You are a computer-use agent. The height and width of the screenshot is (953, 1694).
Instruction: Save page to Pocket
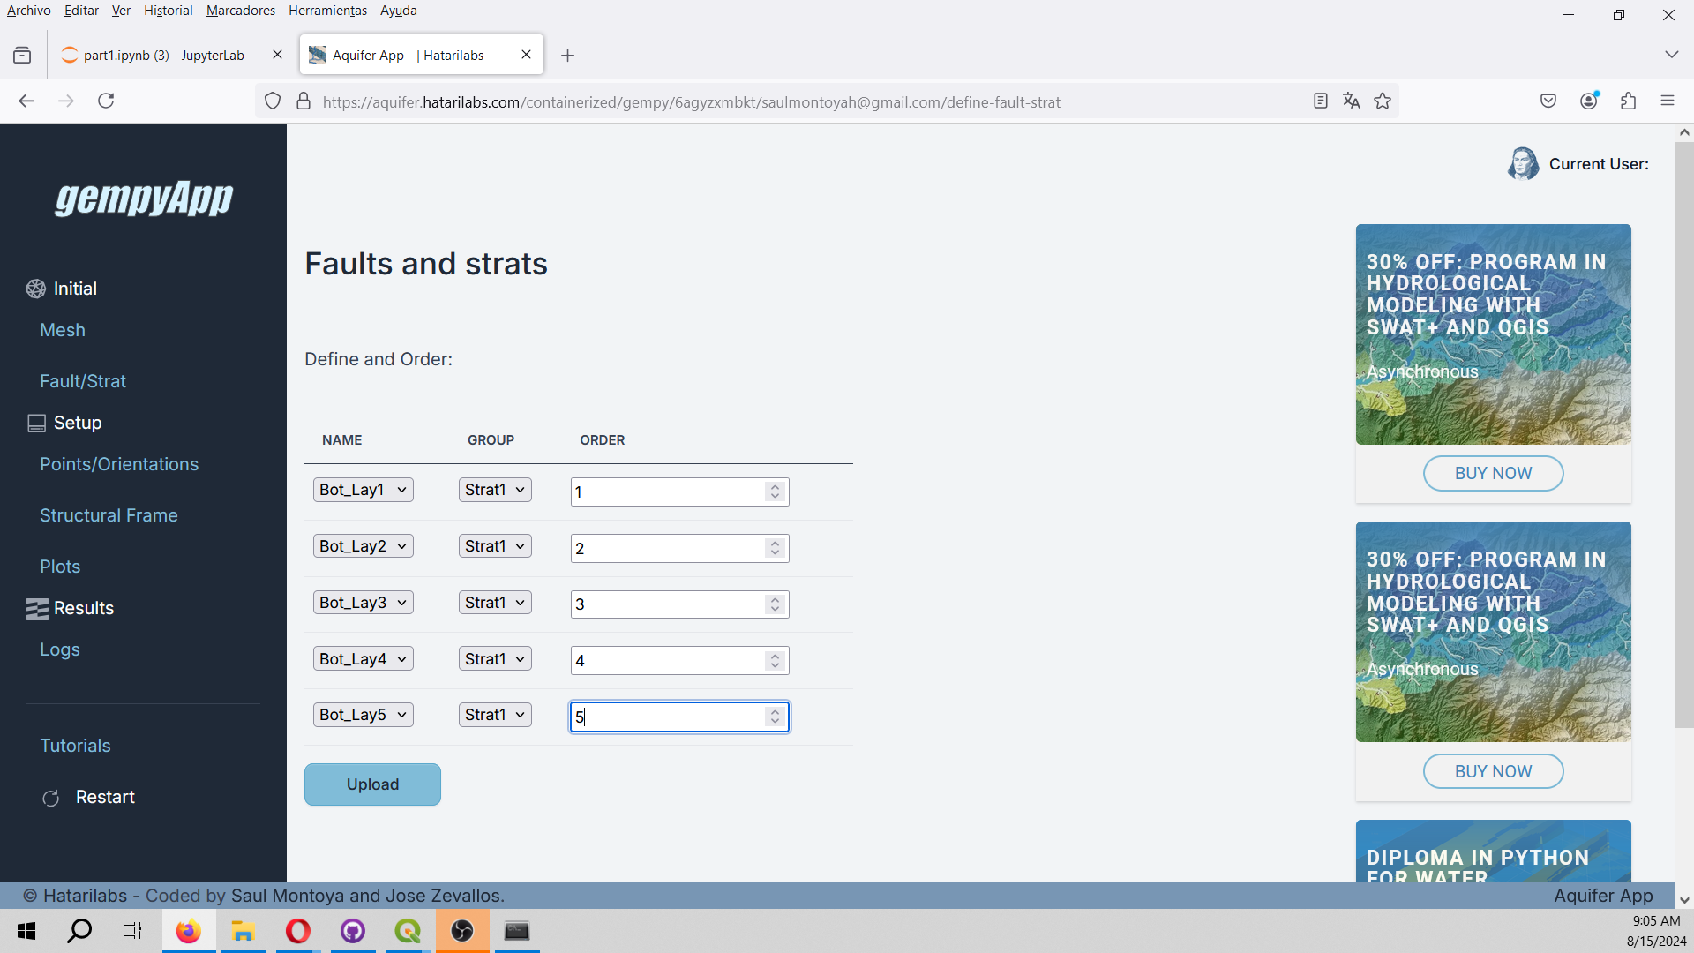1548,101
